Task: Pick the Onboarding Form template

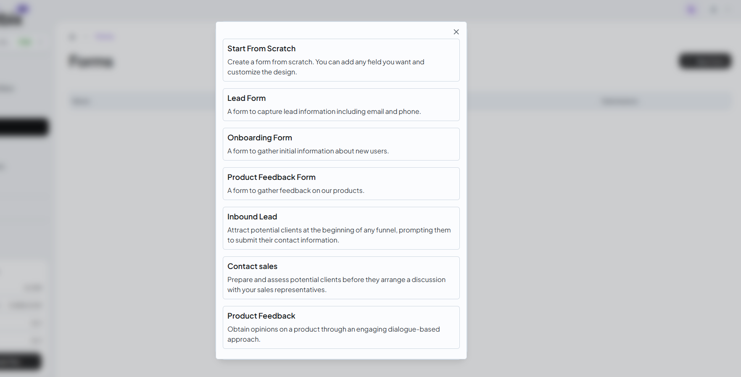Action: (x=259, y=138)
